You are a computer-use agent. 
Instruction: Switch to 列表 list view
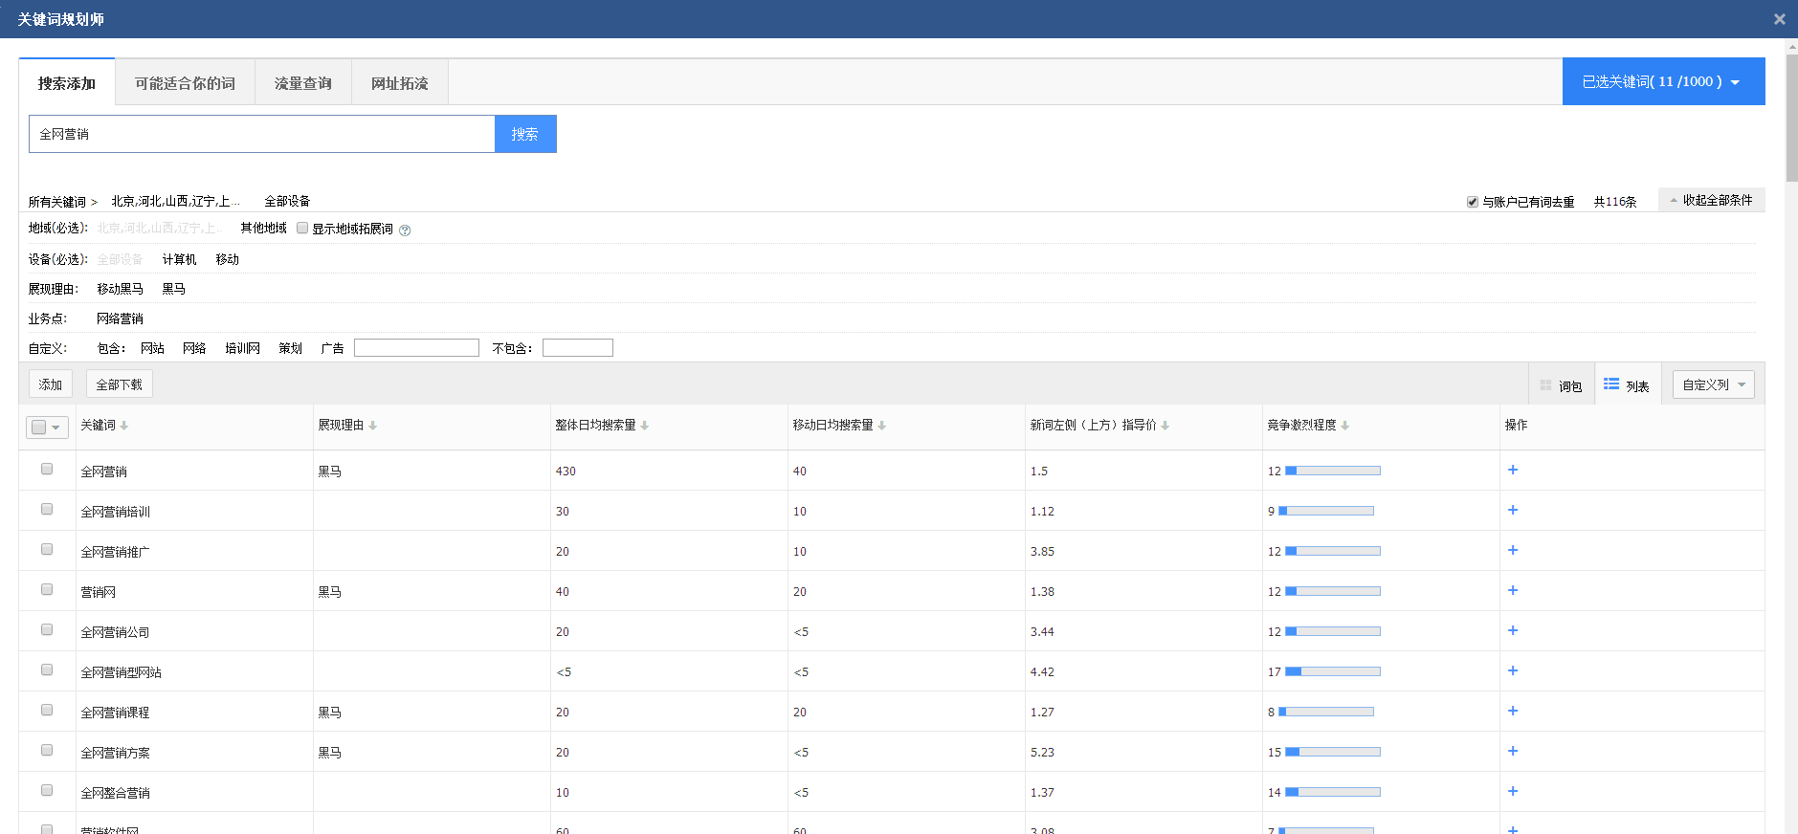pos(1627,385)
